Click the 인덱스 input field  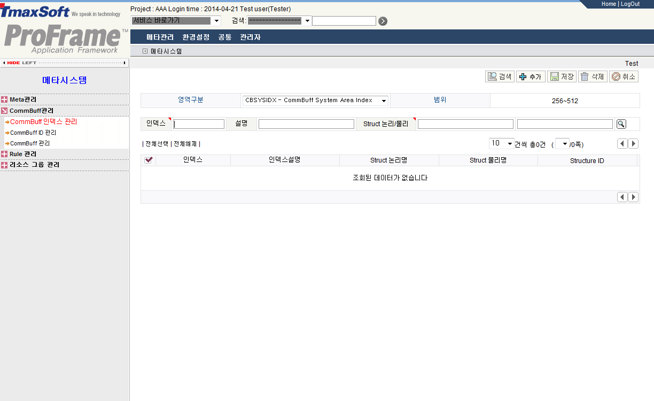point(199,124)
